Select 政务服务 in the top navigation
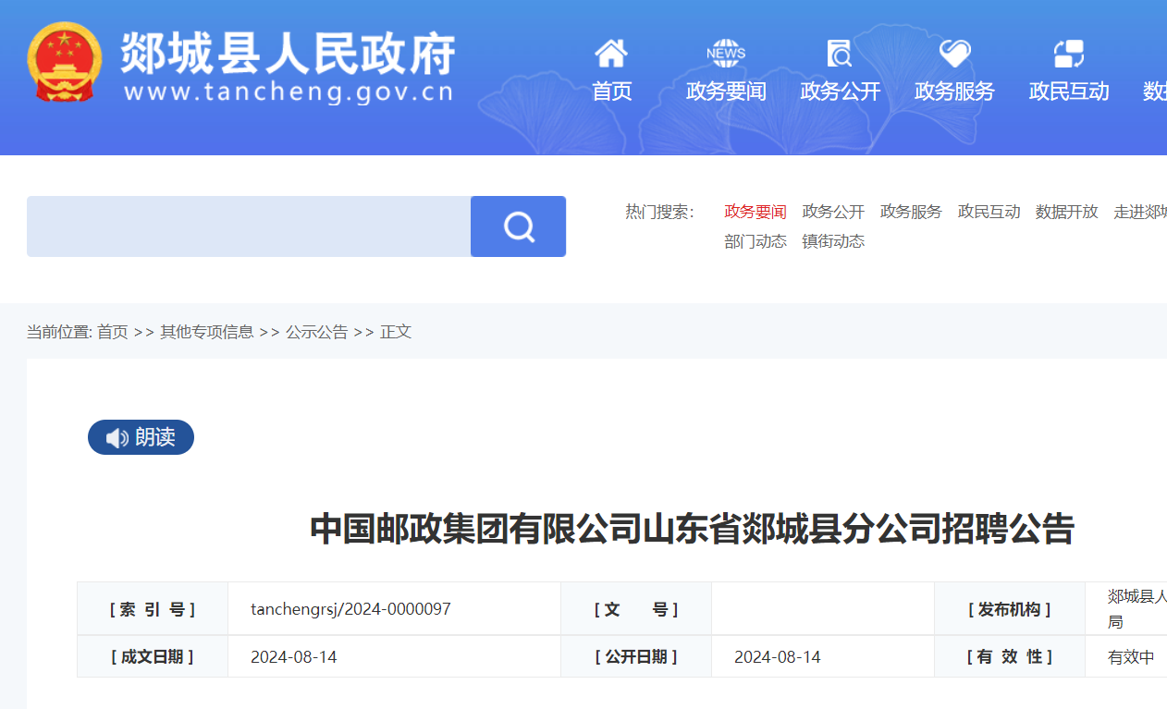The image size is (1167, 709). (954, 92)
